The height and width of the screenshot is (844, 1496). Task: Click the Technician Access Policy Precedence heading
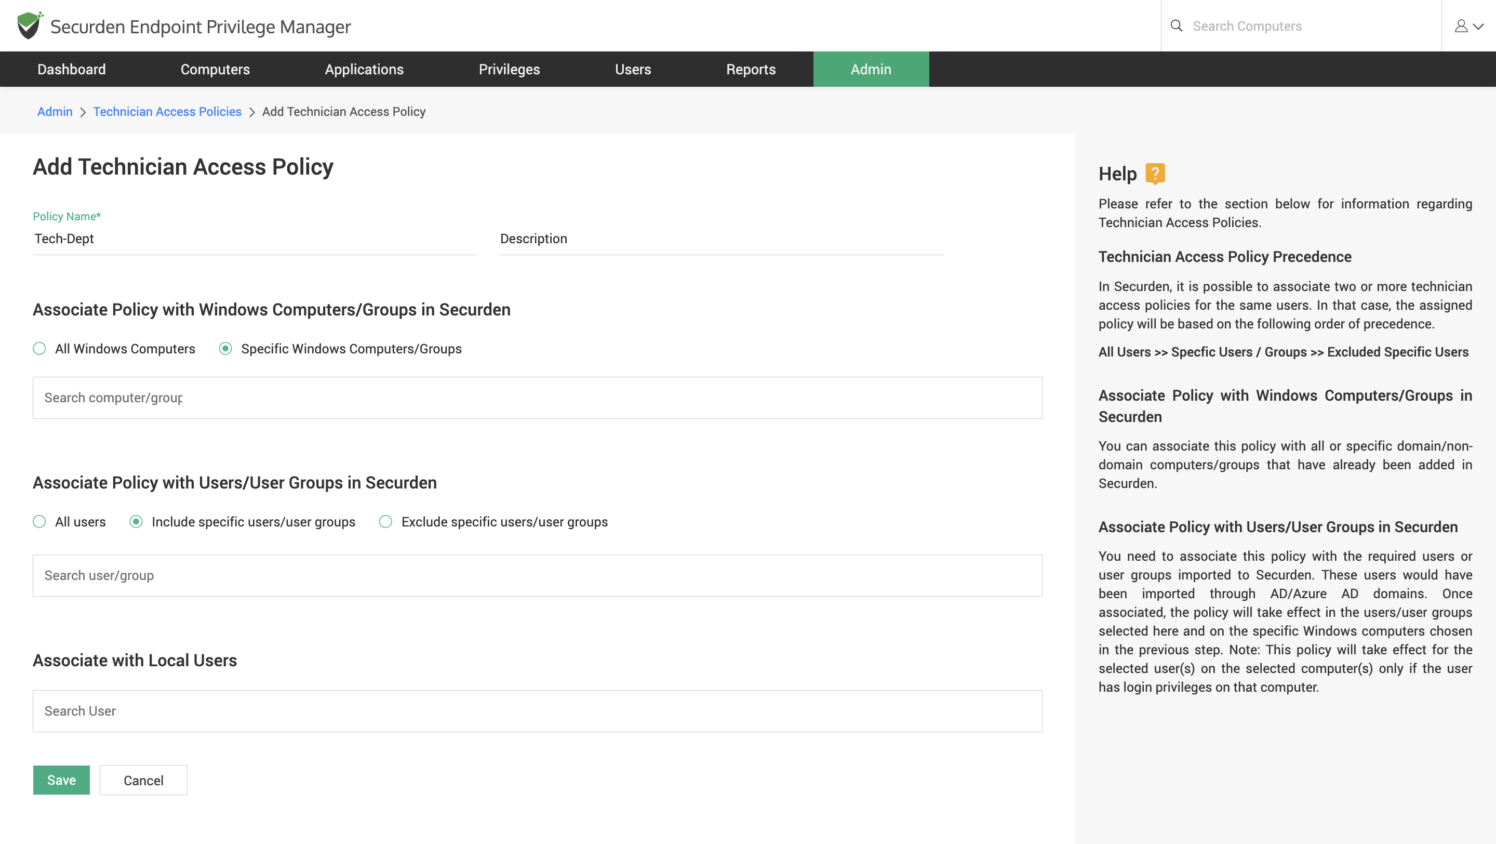1225,257
